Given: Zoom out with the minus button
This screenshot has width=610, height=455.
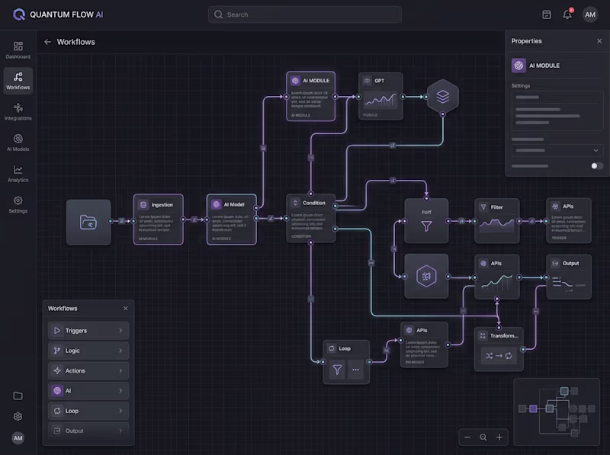Looking at the screenshot, I should pyautogui.click(x=467, y=437).
